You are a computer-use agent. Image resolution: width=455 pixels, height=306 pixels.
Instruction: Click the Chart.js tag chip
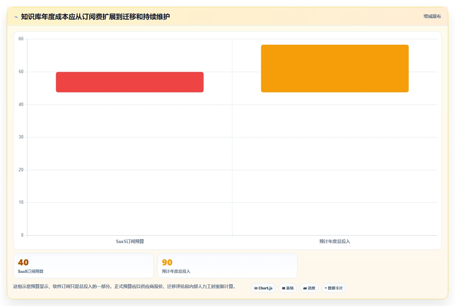pos(263,288)
